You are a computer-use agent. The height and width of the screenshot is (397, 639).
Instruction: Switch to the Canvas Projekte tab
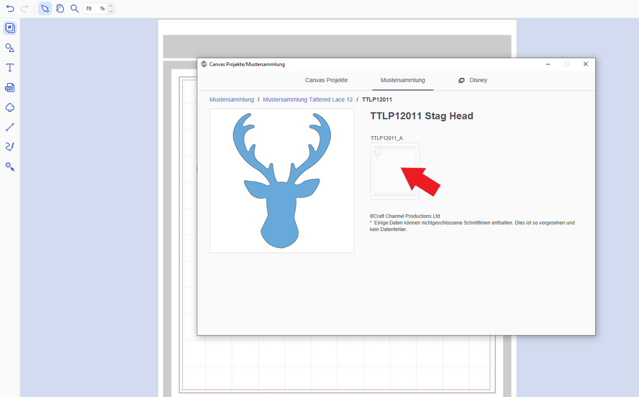[x=326, y=80]
